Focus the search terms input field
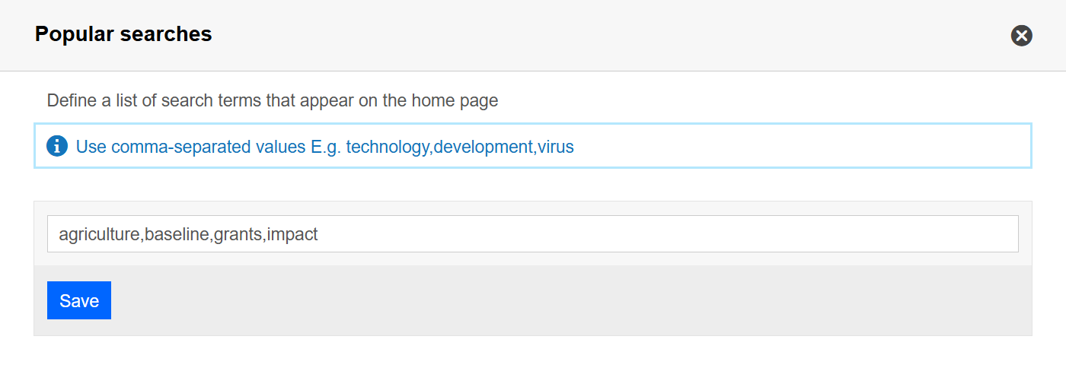 [x=532, y=234]
